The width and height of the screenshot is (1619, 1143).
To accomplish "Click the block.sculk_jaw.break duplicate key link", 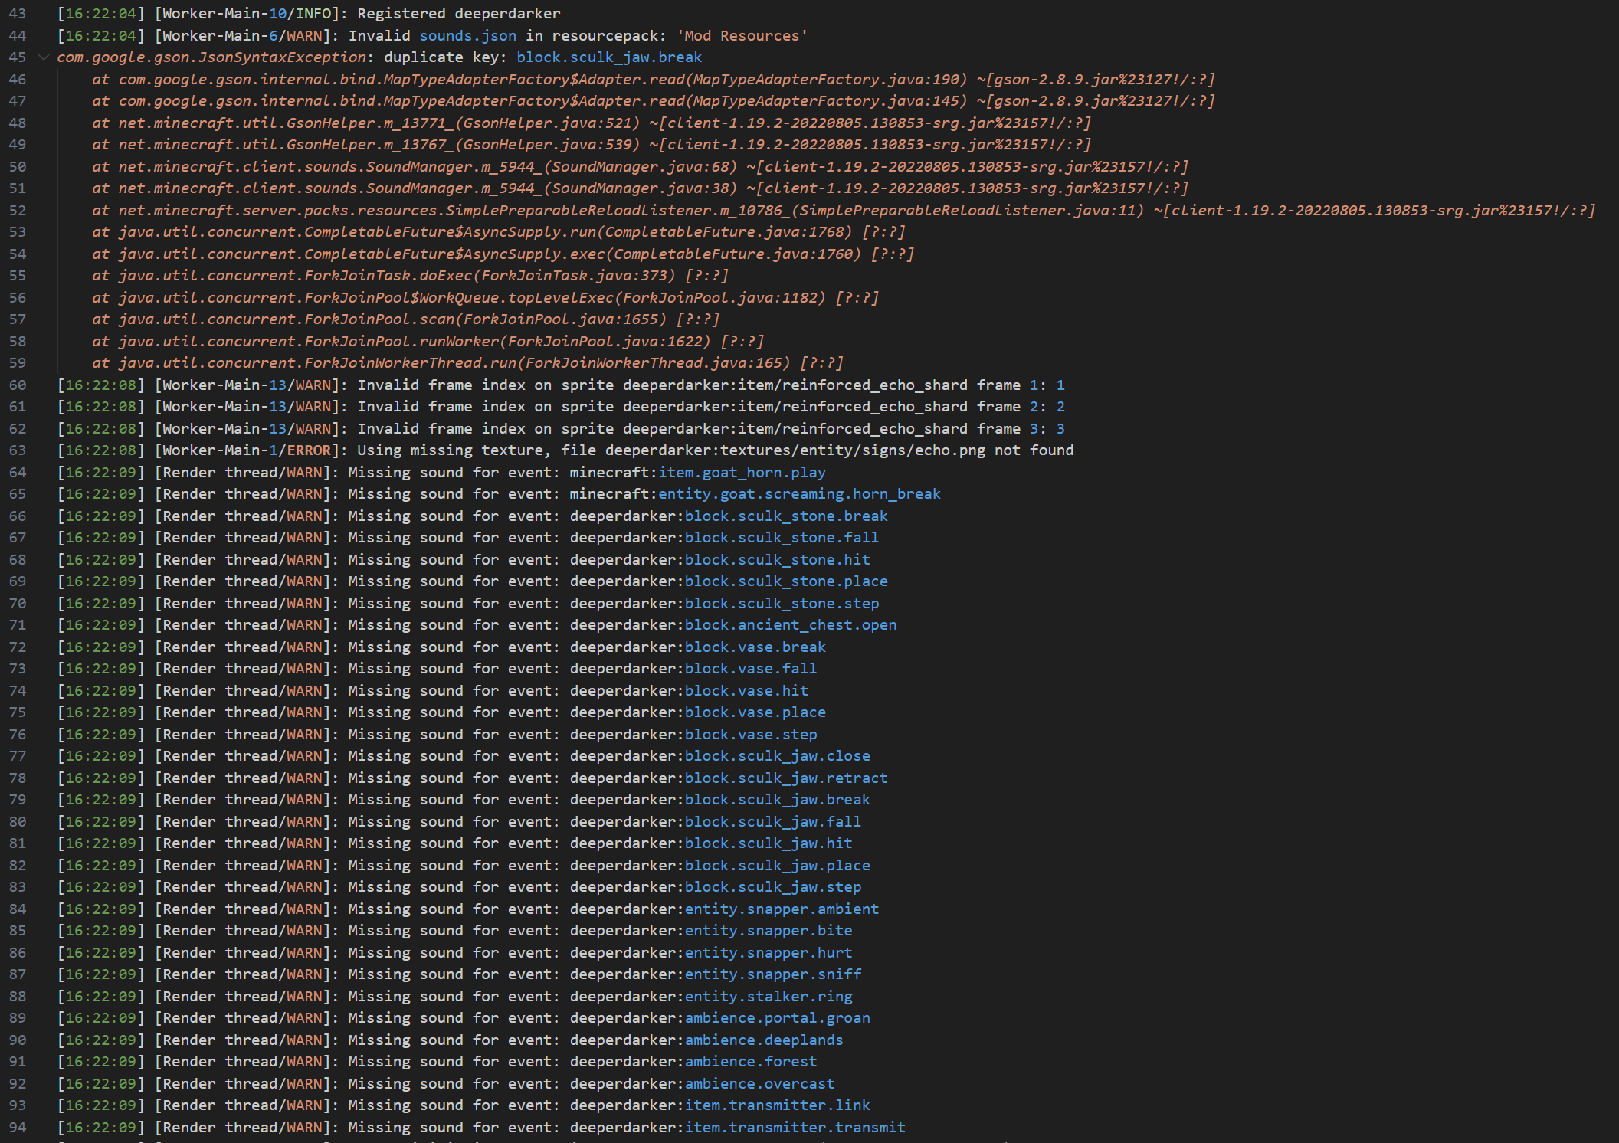I will point(608,57).
